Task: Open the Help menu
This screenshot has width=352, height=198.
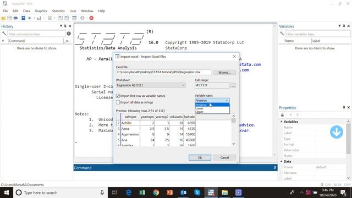Action: click(101, 11)
